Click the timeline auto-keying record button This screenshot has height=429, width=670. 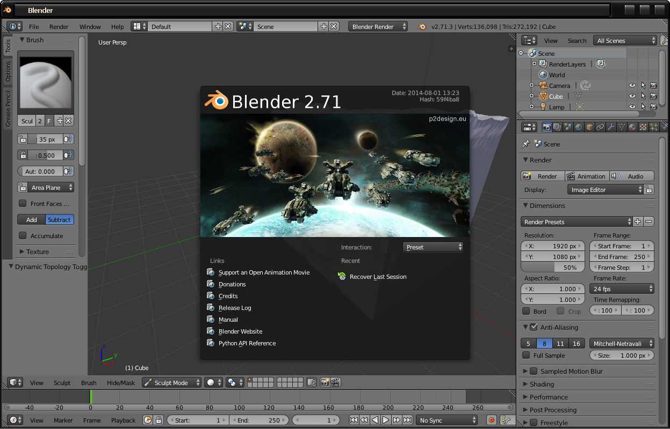pyautogui.click(x=491, y=420)
